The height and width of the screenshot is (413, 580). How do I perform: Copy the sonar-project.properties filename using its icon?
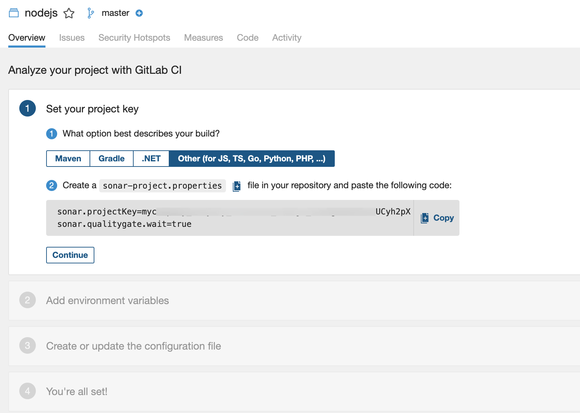[x=237, y=186]
